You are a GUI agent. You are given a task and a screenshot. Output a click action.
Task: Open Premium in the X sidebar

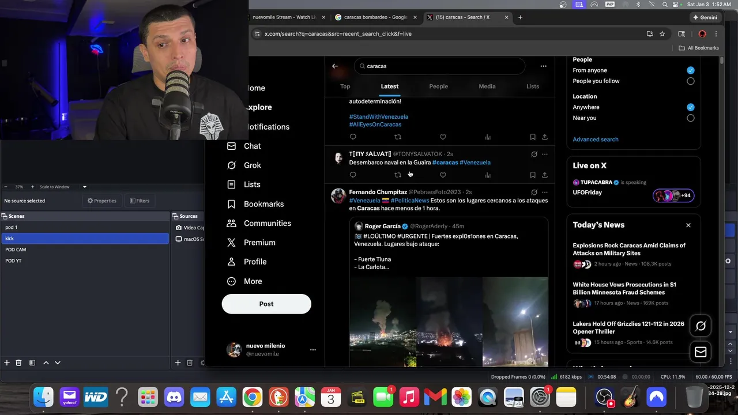[x=251, y=243]
